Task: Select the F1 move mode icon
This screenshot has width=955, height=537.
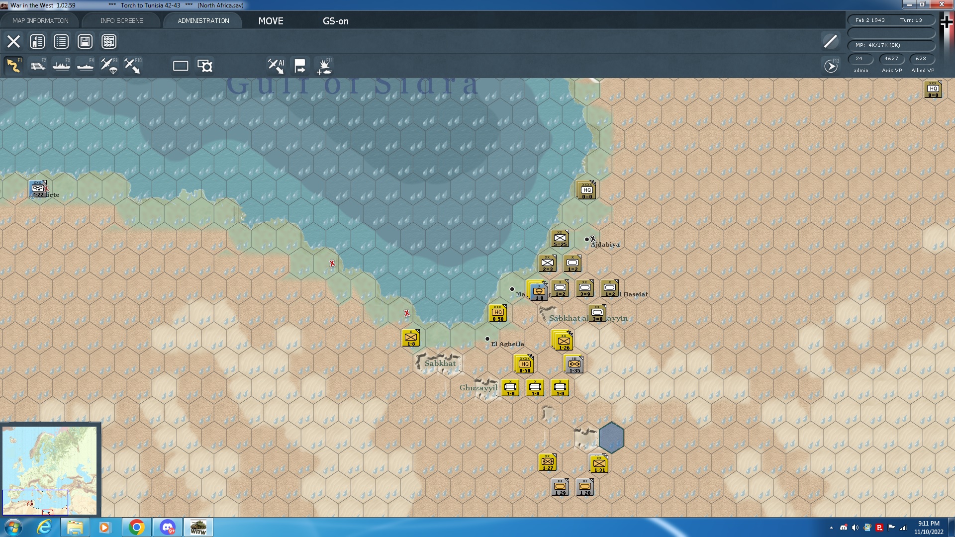Action: coord(13,66)
